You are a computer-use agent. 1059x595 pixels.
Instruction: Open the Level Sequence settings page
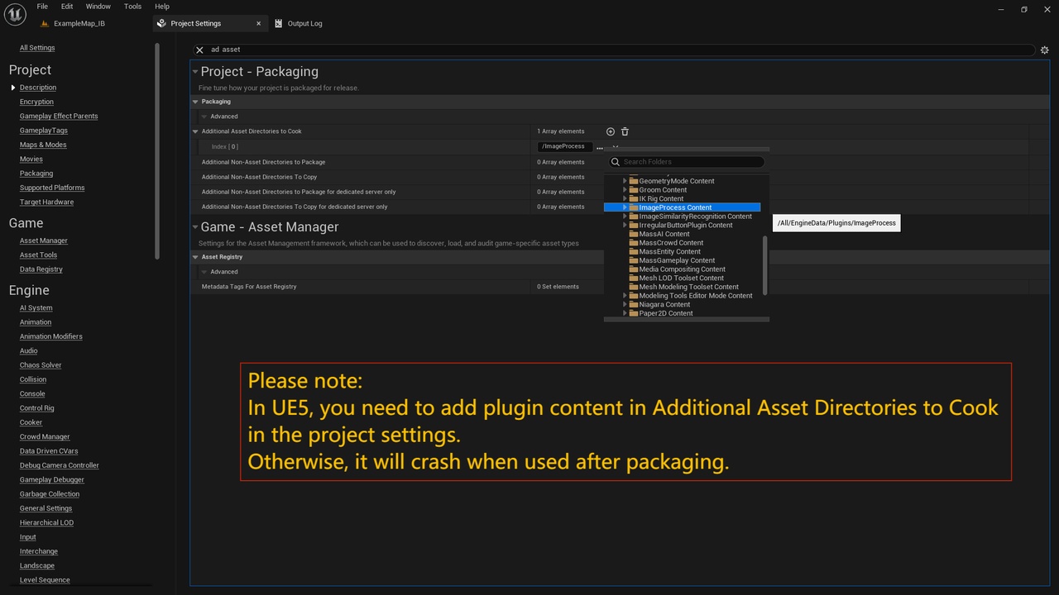pos(45,580)
